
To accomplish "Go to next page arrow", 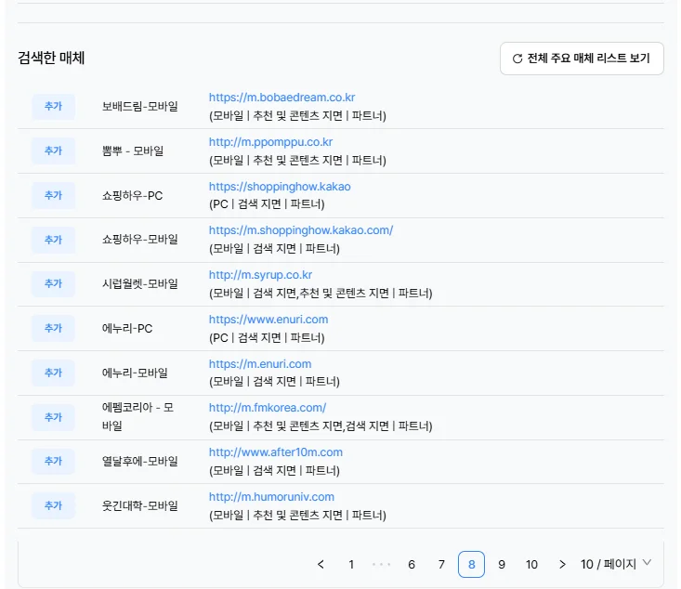I will (562, 564).
